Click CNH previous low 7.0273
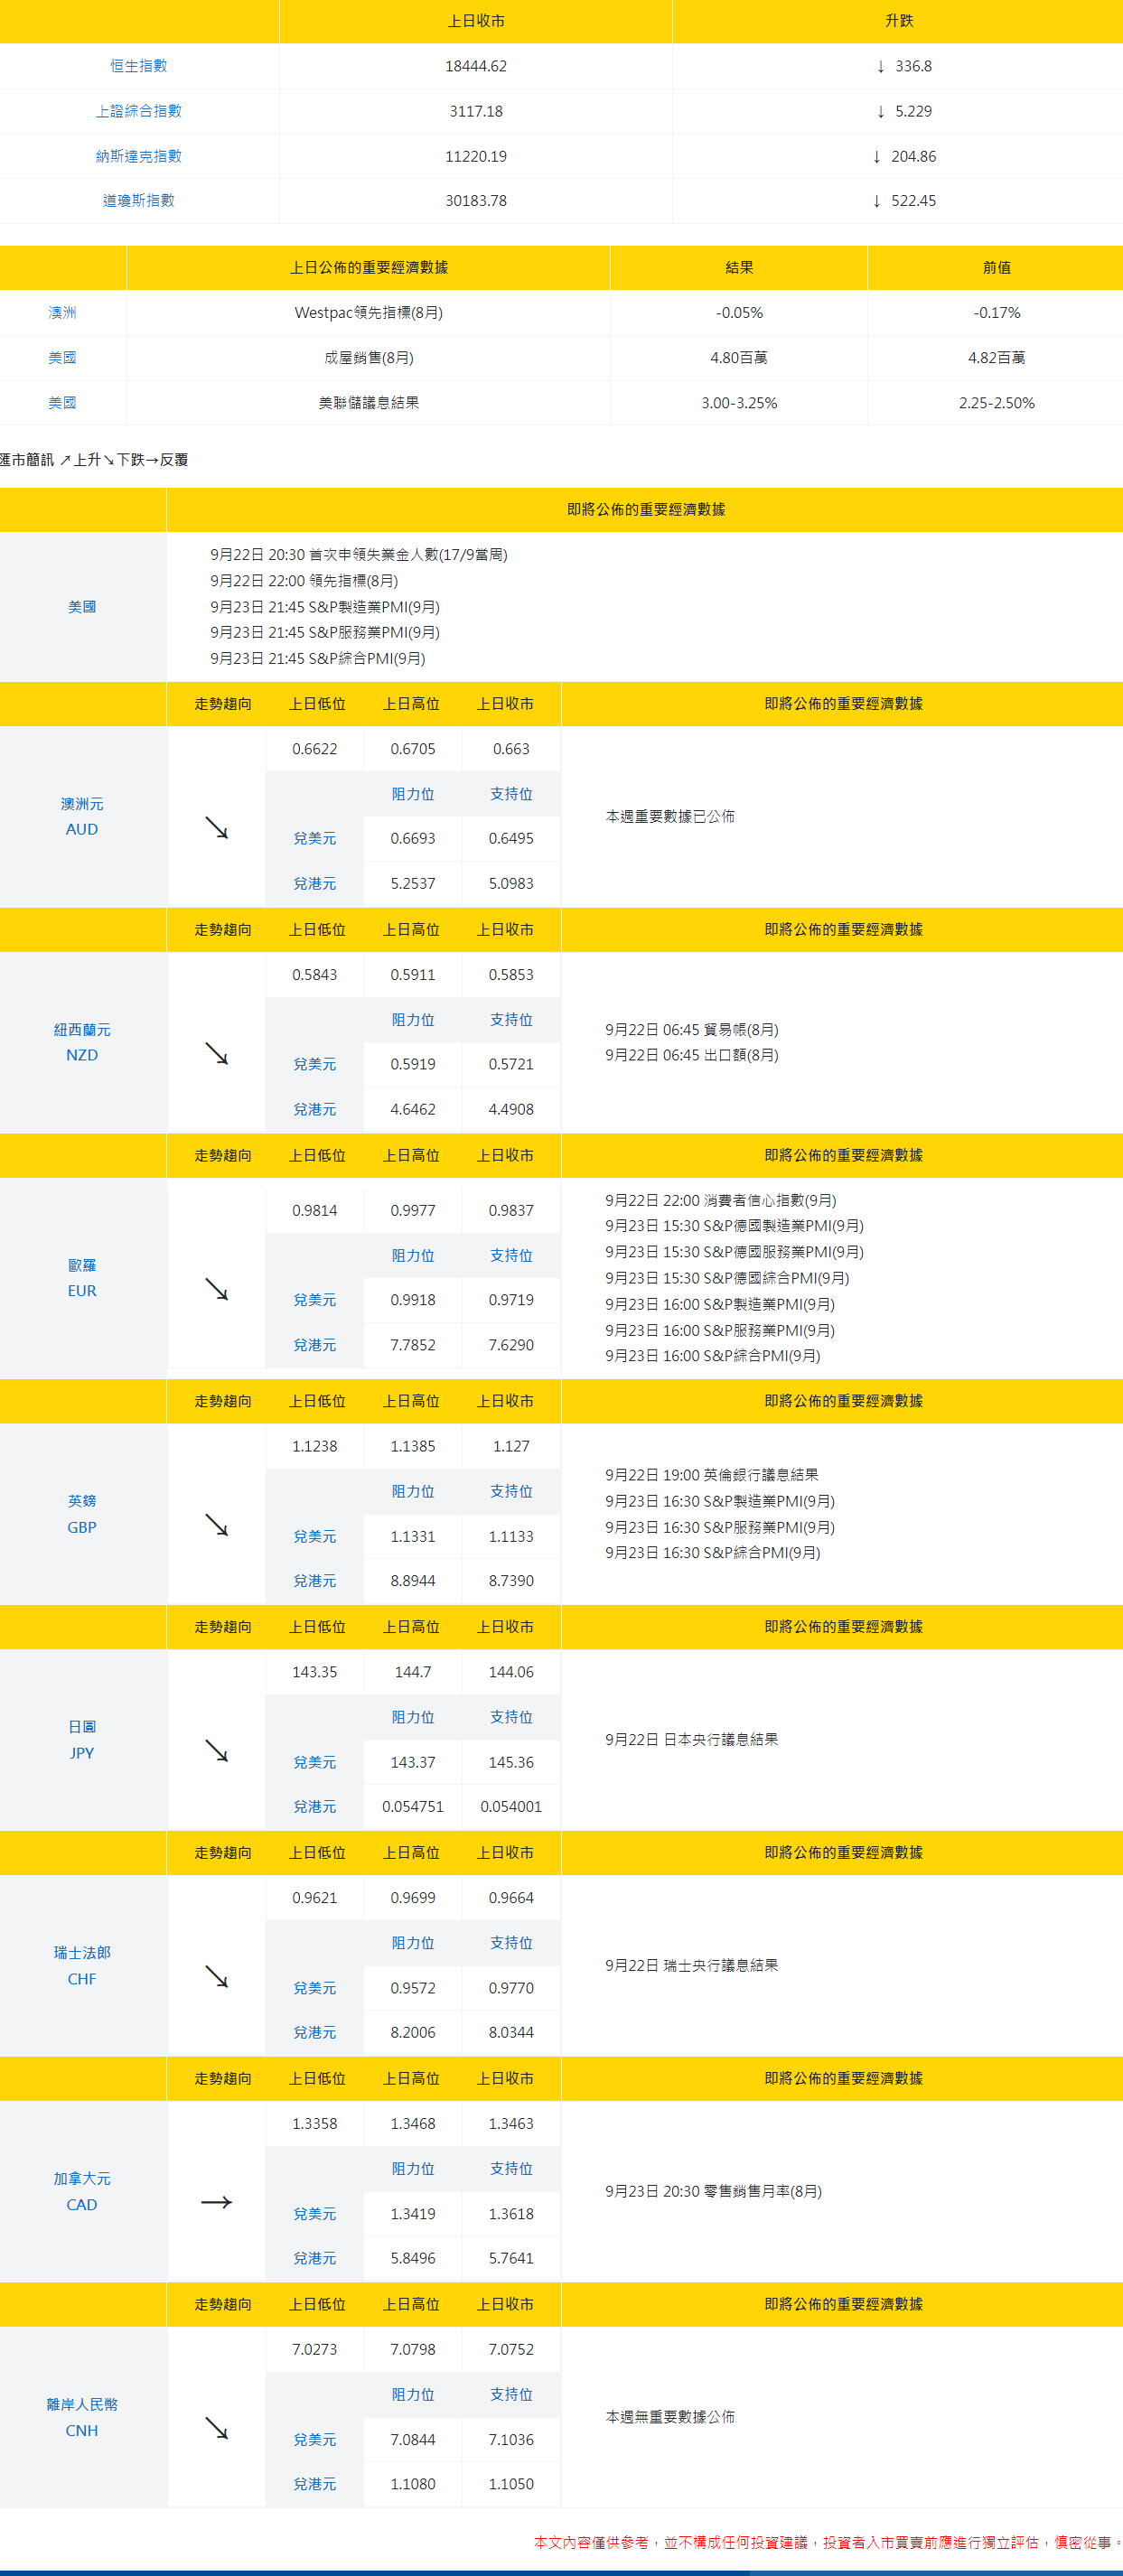The image size is (1123, 2576). tap(315, 2349)
